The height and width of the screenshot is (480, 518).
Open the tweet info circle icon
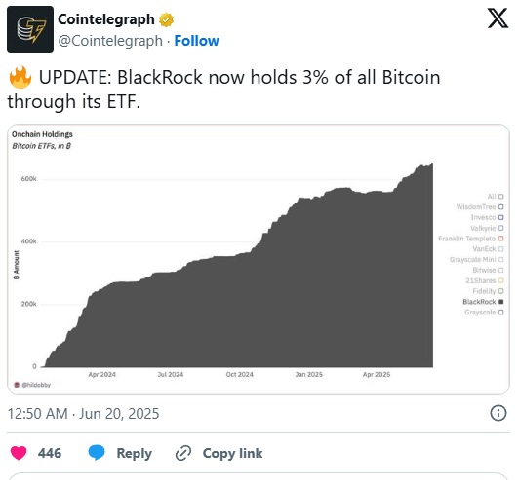click(x=498, y=413)
